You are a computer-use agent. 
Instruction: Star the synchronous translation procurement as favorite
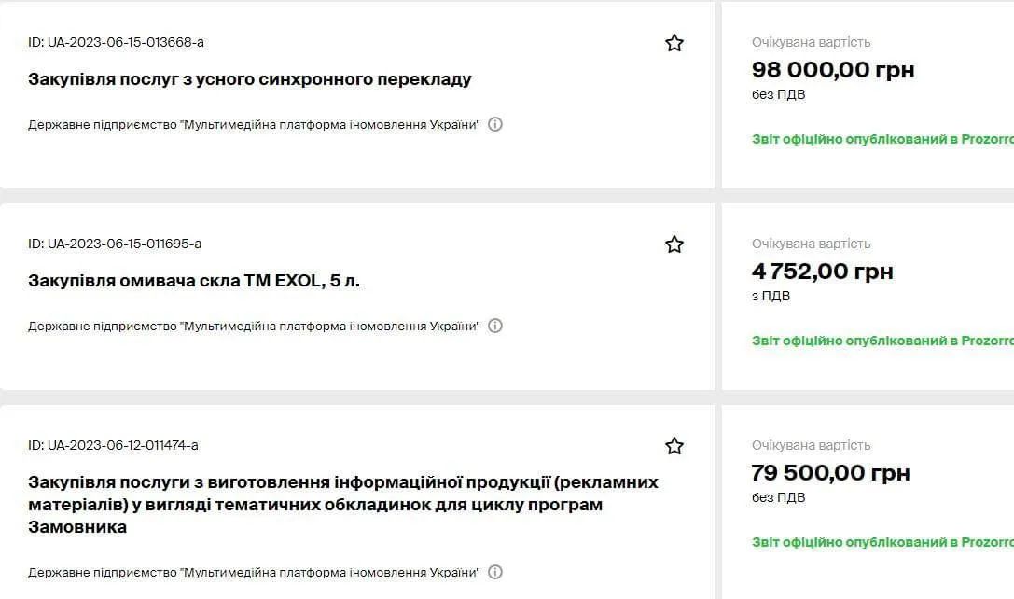pyautogui.click(x=674, y=42)
